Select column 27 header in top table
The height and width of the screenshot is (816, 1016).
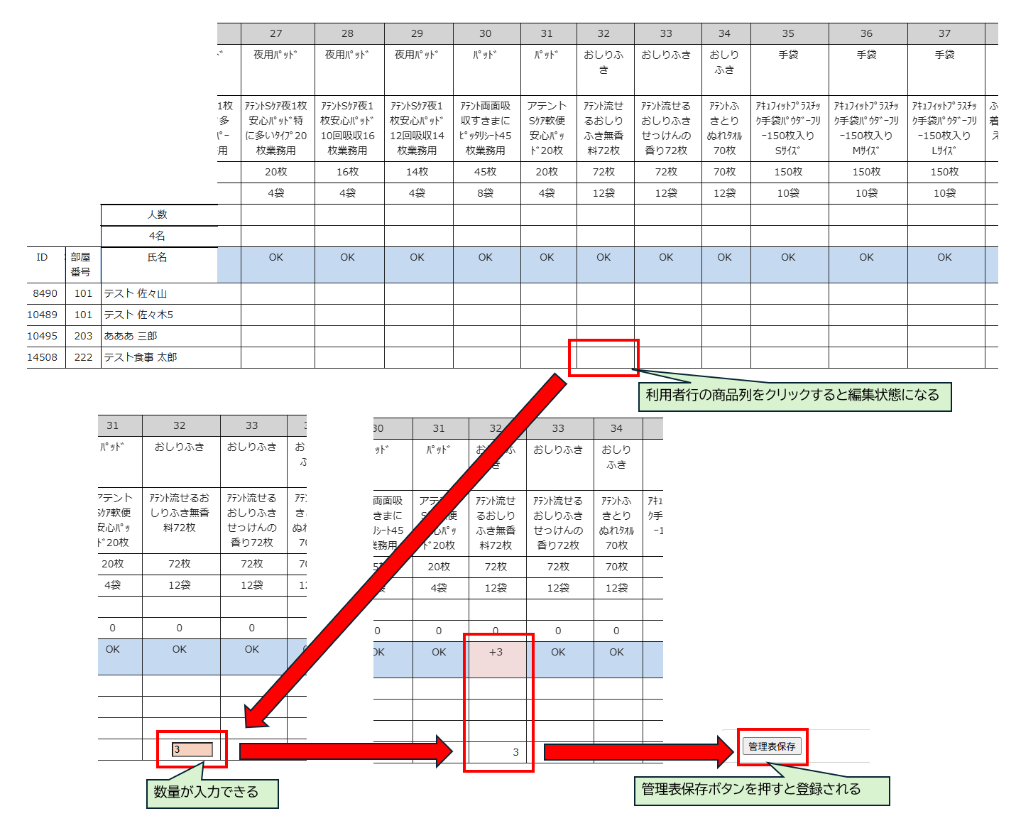(x=276, y=33)
